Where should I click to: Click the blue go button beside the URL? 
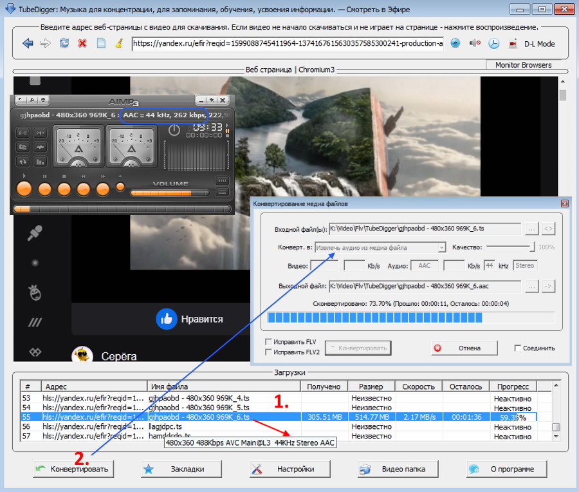[455, 43]
